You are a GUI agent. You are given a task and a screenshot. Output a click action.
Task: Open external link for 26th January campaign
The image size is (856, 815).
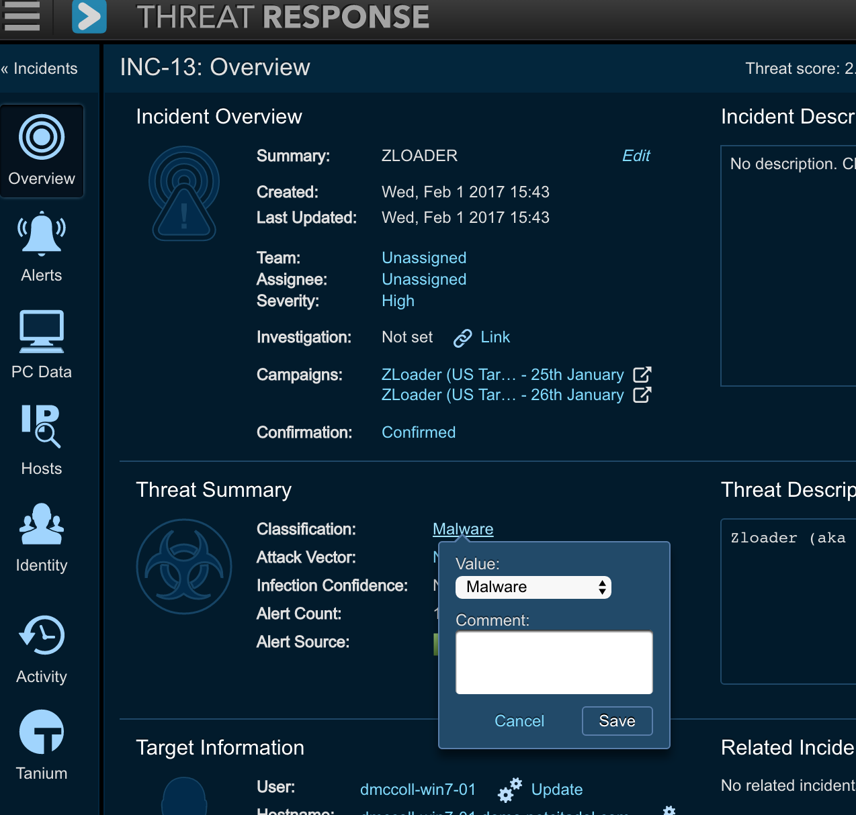pyautogui.click(x=642, y=395)
